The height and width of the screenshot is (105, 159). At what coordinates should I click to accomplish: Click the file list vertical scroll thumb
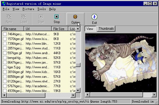tap(78, 65)
